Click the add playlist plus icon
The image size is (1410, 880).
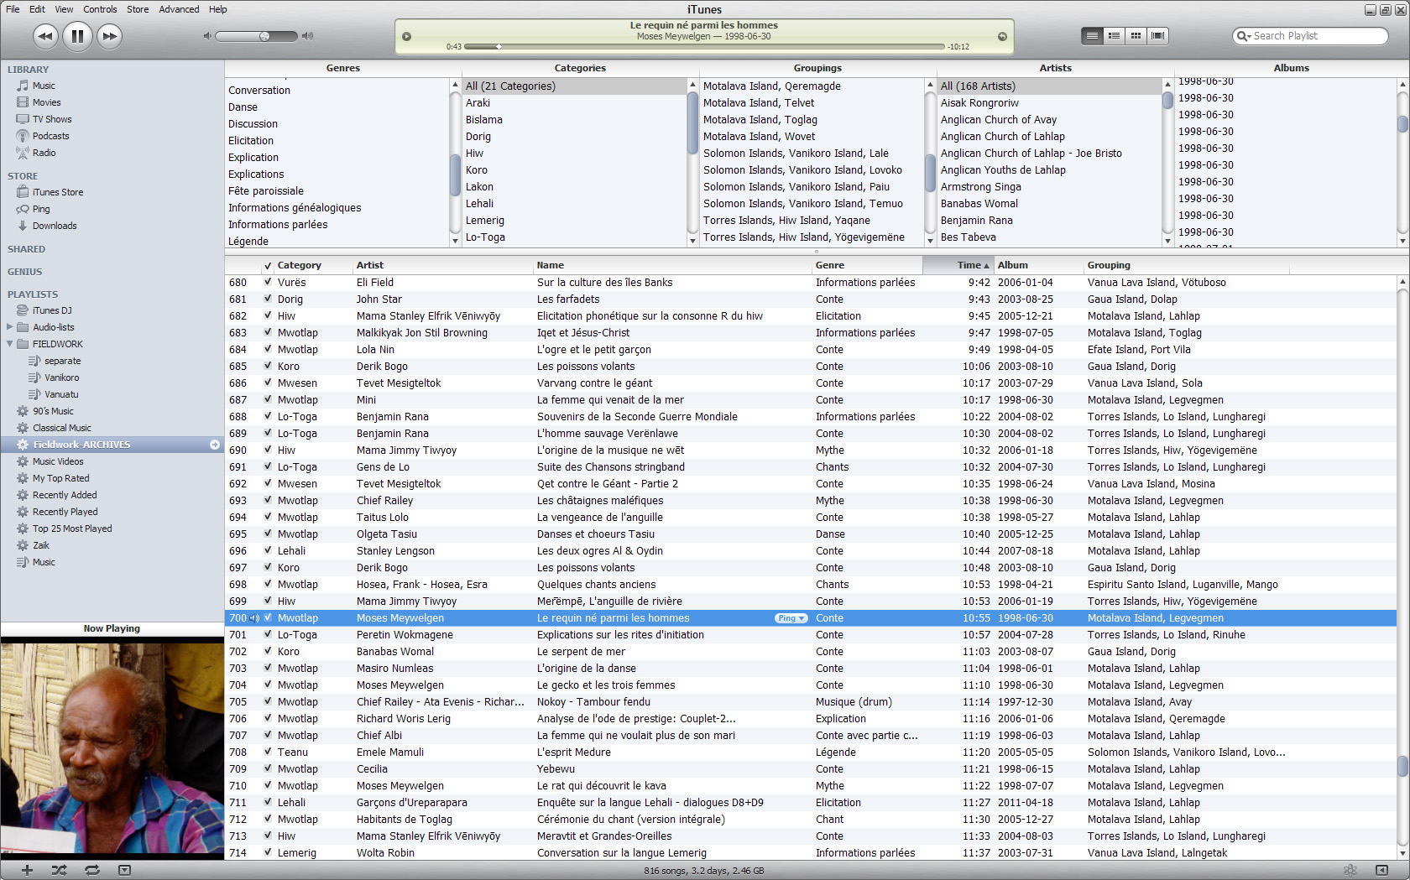tap(27, 870)
